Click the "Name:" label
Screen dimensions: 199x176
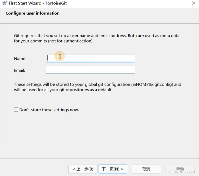[20, 58]
